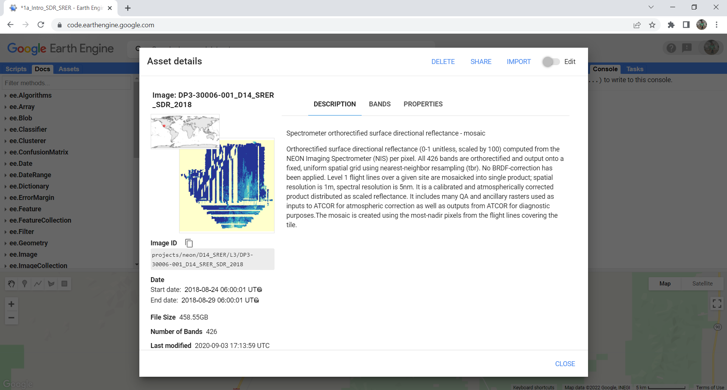Screen dimensions: 727x390
Task: Close the 1a_Intro_SDR_SRER tab
Action: [110, 8]
